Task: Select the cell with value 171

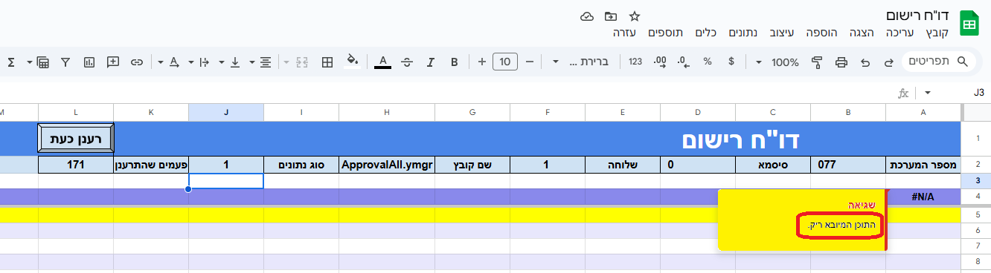Action: (76, 165)
